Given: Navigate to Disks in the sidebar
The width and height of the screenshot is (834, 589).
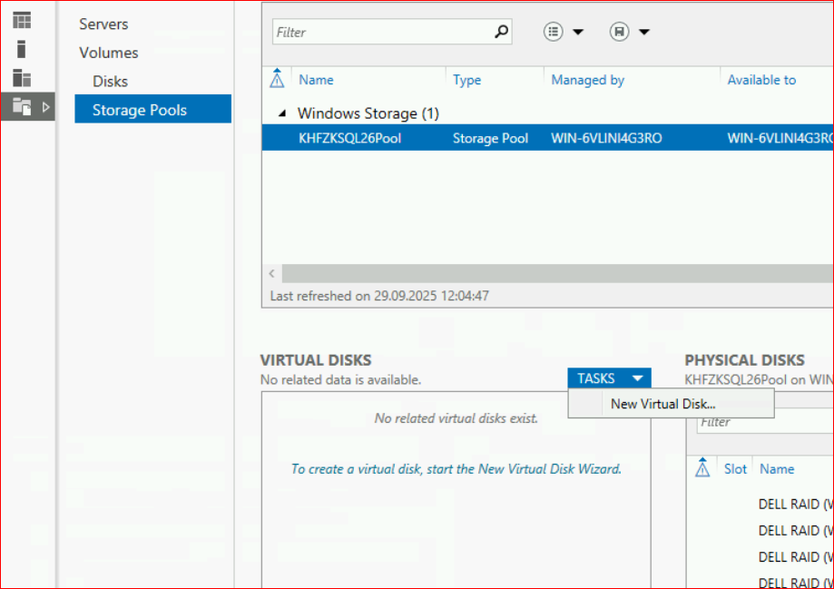Looking at the screenshot, I should coord(110,82).
